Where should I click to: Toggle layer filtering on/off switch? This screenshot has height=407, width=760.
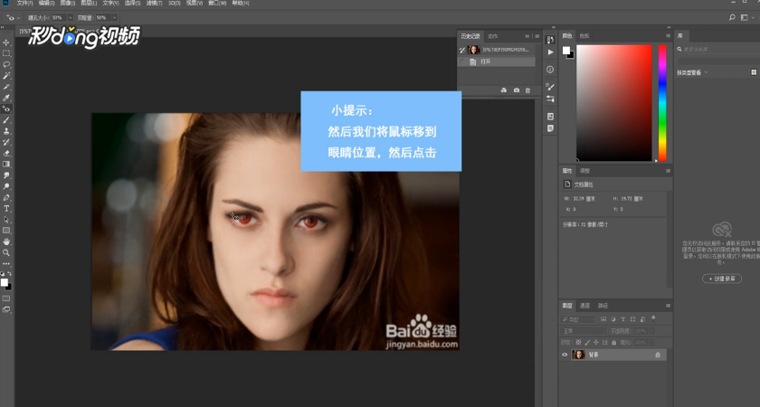point(653,318)
